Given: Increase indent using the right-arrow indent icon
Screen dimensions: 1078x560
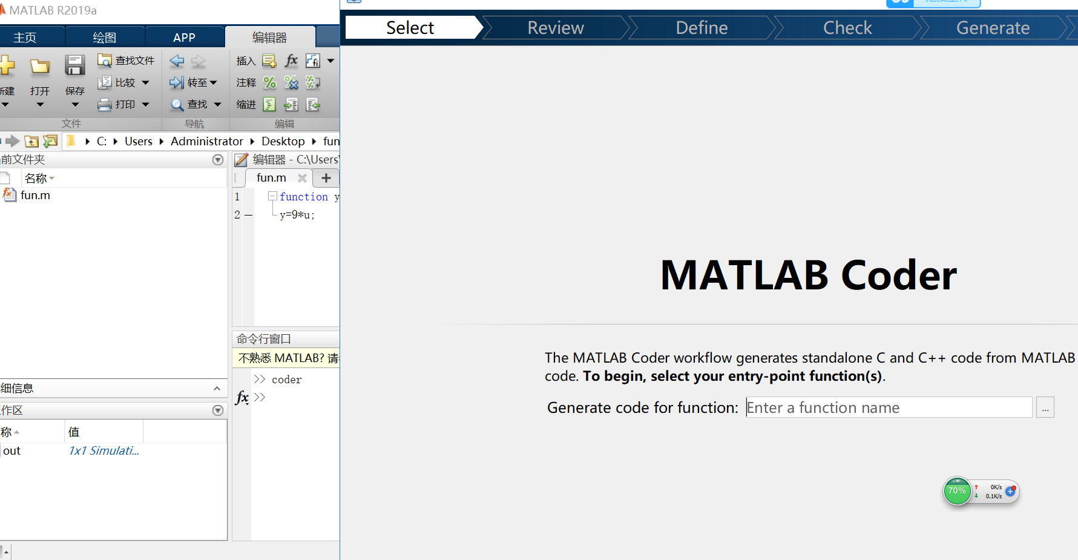Looking at the screenshot, I should pos(291,105).
